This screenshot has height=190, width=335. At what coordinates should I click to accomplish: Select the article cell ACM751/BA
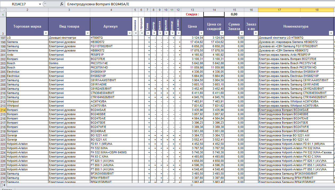pyautogui.click(x=111, y=106)
